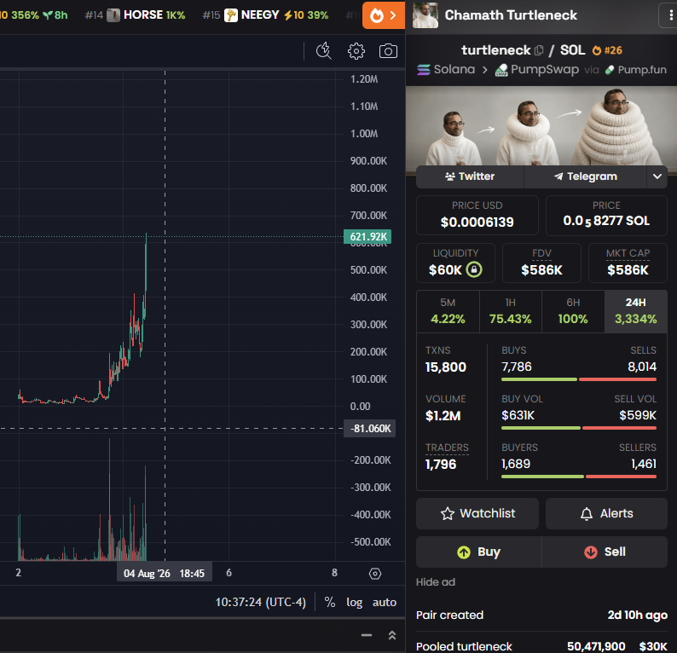Screen dimensions: 677x653
Task: Minimize the bottom chart panel
Action: click(367, 635)
